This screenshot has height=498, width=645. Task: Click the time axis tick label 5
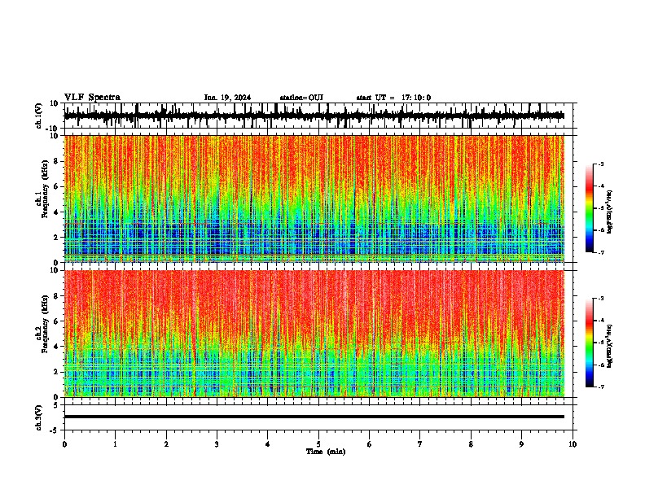pyautogui.click(x=318, y=444)
